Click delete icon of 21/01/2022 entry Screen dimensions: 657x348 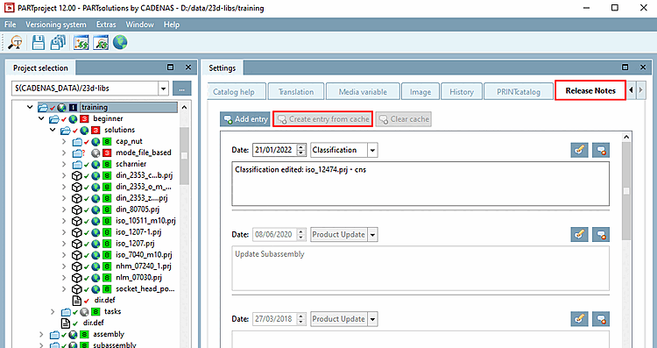pyautogui.click(x=601, y=150)
